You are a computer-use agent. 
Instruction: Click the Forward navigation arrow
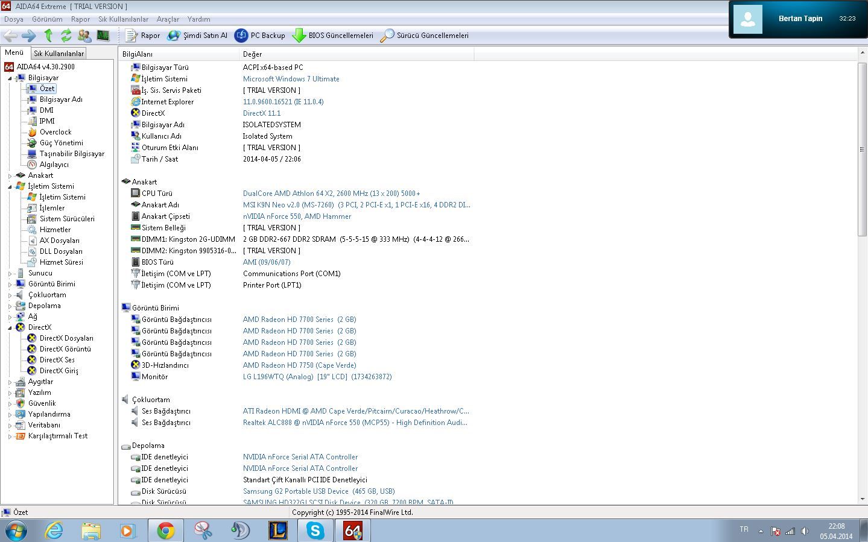coord(28,36)
